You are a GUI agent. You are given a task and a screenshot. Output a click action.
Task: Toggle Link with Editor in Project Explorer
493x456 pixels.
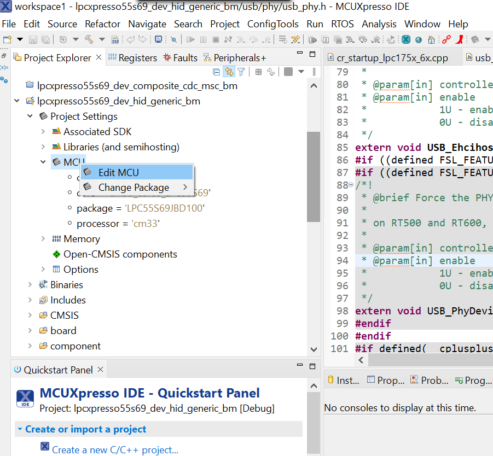coord(229,72)
